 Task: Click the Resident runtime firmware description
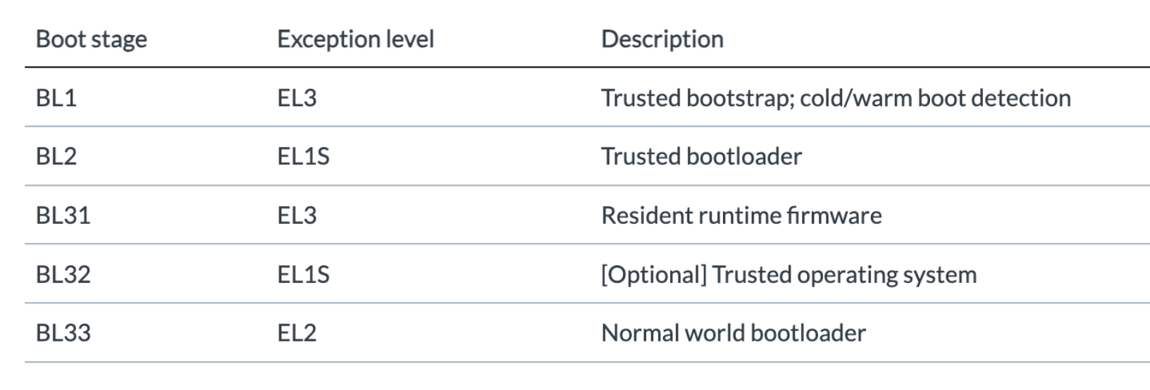click(741, 215)
